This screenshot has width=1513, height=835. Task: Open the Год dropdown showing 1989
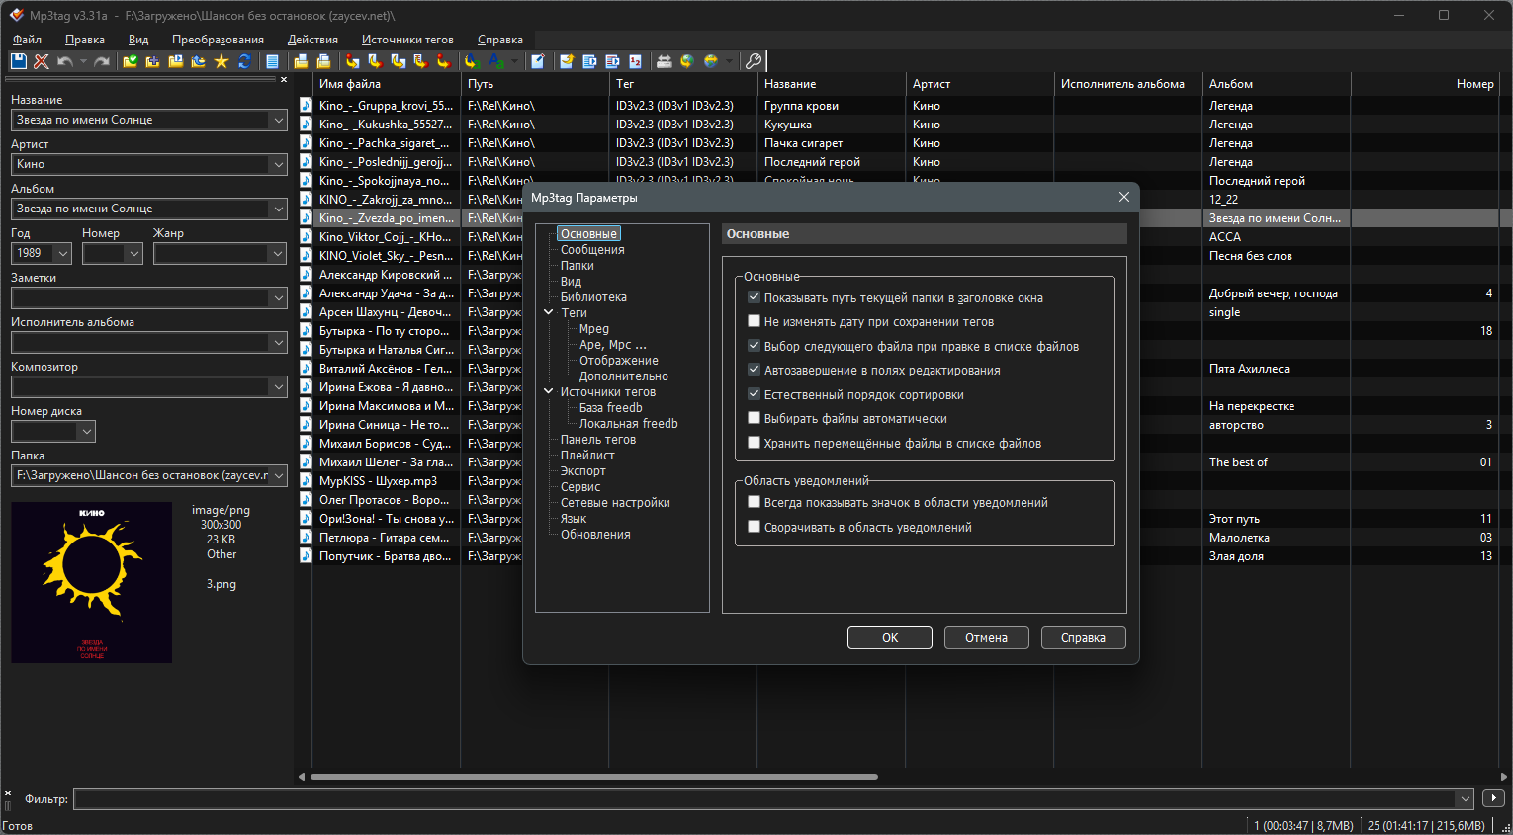pos(62,253)
